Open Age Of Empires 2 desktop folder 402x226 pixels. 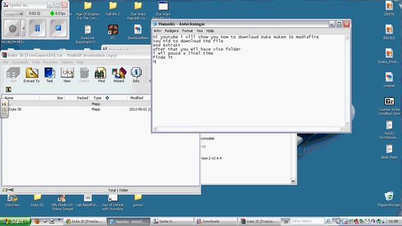point(88,11)
